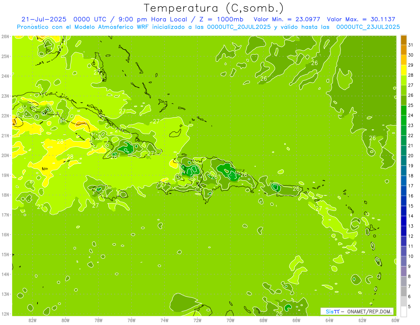
Task: Select the "21-Jul-2025" date text
Action: click(x=44, y=19)
